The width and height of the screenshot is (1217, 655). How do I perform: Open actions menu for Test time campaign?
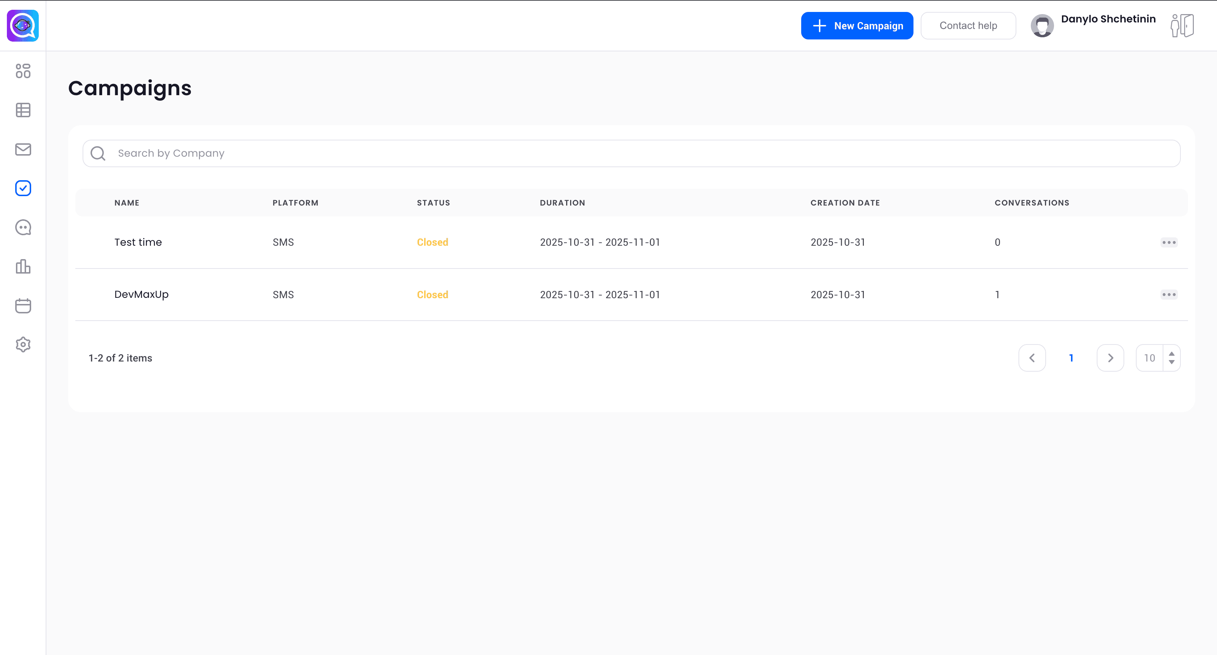[x=1169, y=242]
